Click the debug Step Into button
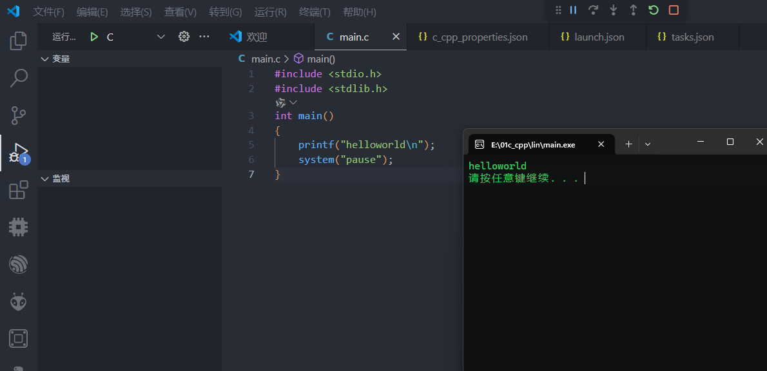 tap(613, 10)
